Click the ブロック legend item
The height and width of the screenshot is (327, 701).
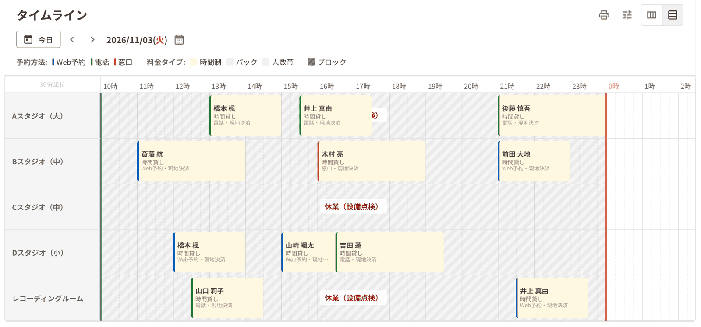[327, 62]
